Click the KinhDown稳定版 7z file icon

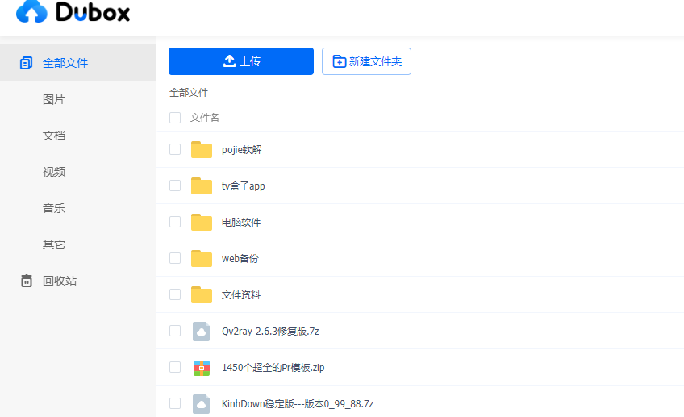pyautogui.click(x=201, y=404)
